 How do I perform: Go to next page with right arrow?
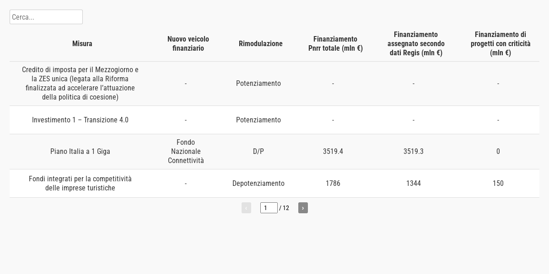pos(303,208)
